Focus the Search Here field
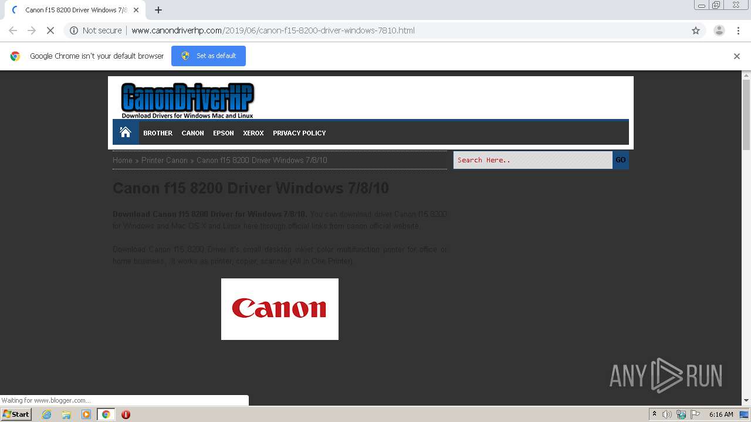This screenshot has width=751, height=422. point(533,160)
